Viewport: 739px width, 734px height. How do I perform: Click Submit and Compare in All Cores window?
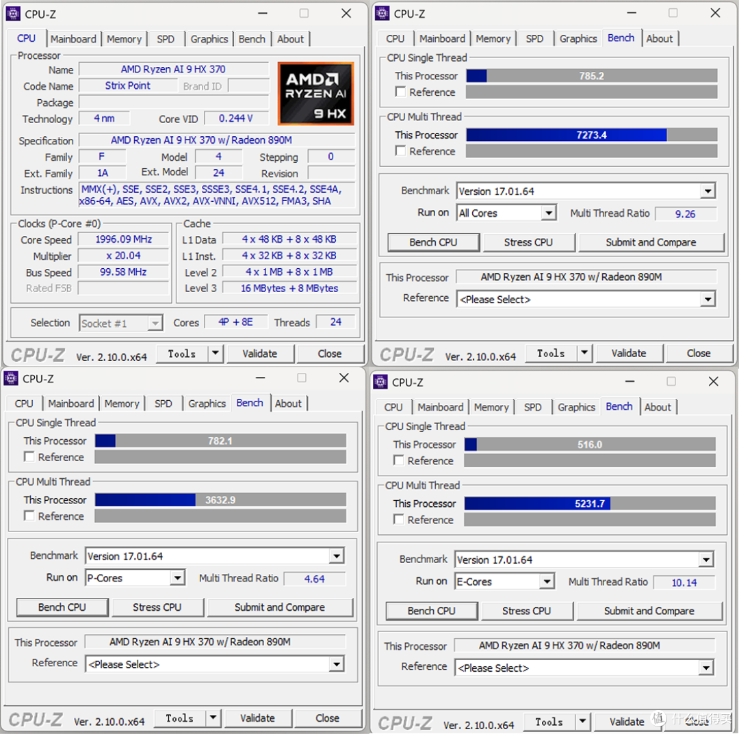click(651, 242)
